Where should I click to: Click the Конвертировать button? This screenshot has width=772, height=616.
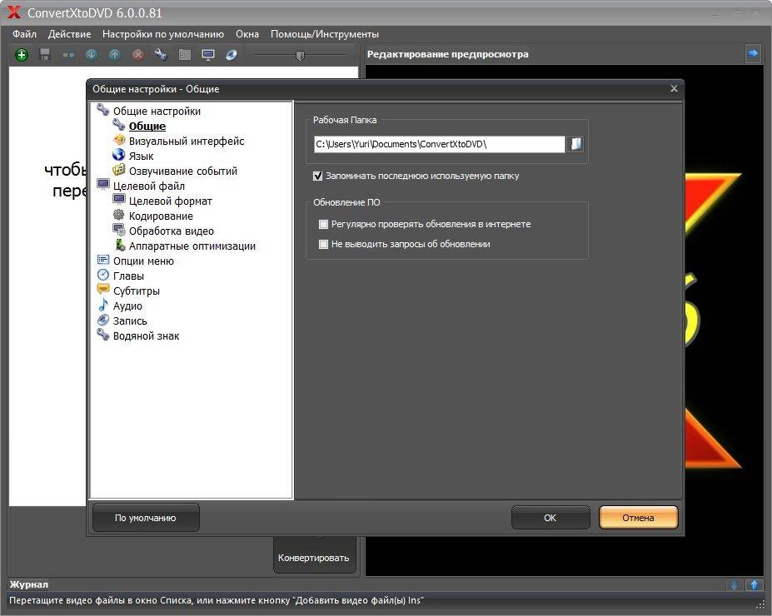pos(314,558)
